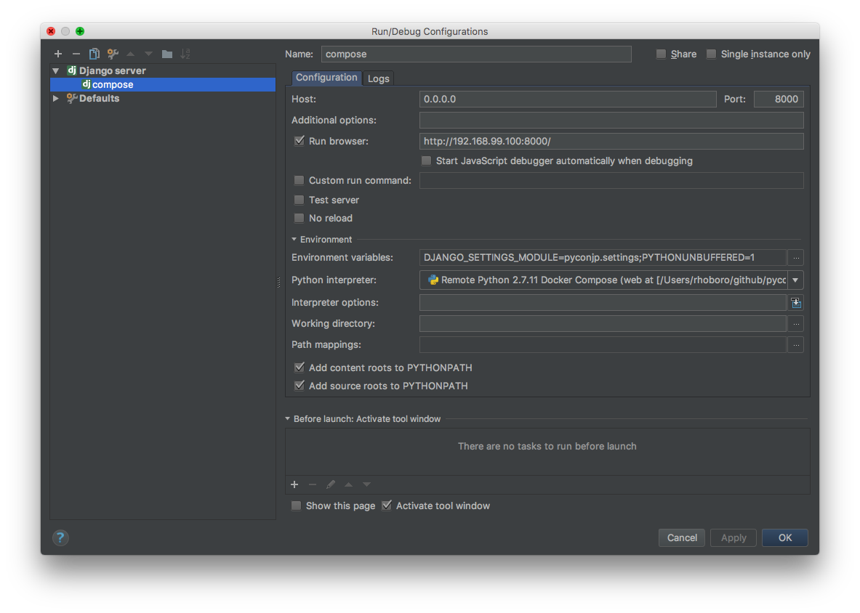This screenshot has width=860, height=613.
Task: Uncheck Activate tool window
Action: point(387,506)
